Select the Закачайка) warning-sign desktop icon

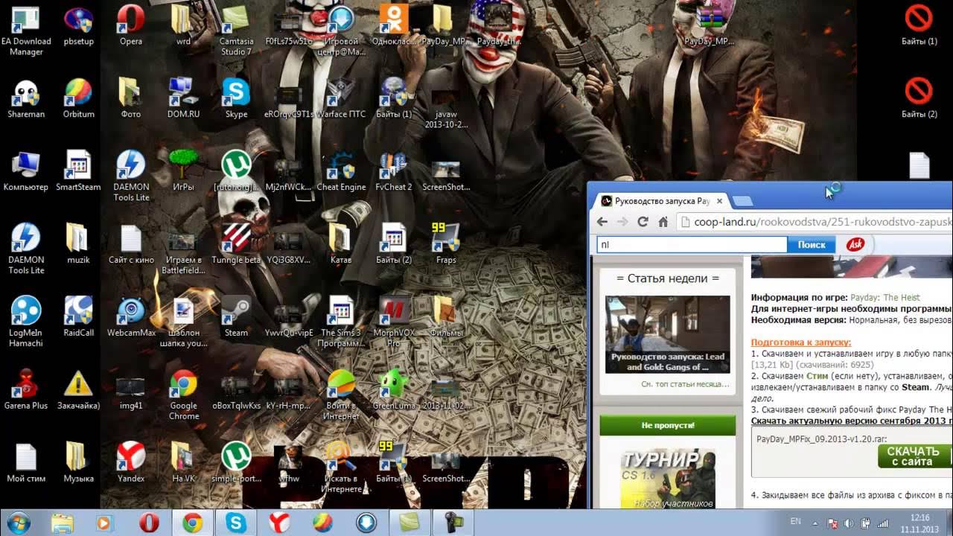(x=78, y=391)
